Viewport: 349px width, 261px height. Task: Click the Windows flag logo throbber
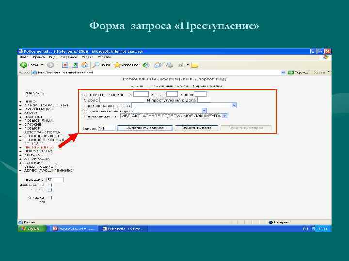pyautogui.click(x=326, y=57)
